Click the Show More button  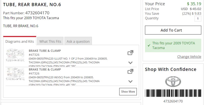click(x=128, y=92)
